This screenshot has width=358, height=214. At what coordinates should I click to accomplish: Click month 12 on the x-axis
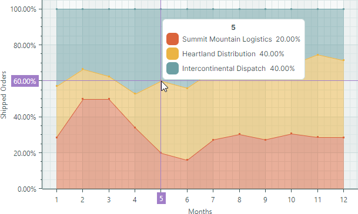point(344,200)
